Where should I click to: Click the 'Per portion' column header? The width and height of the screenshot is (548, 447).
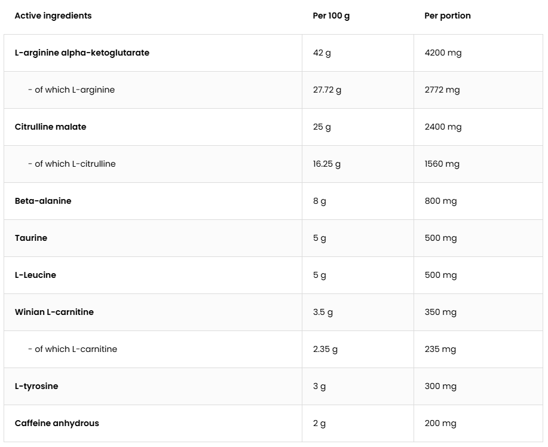(447, 16)
